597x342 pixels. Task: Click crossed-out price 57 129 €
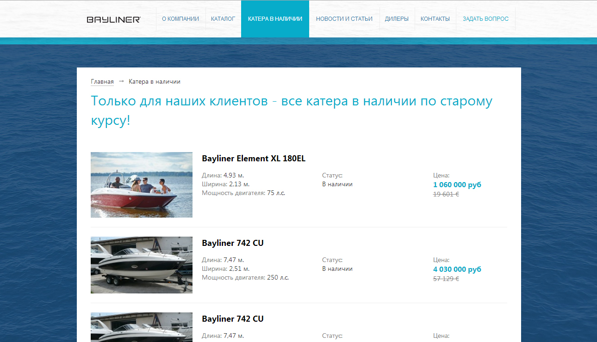pyautogui.click(x=446, y=279)
